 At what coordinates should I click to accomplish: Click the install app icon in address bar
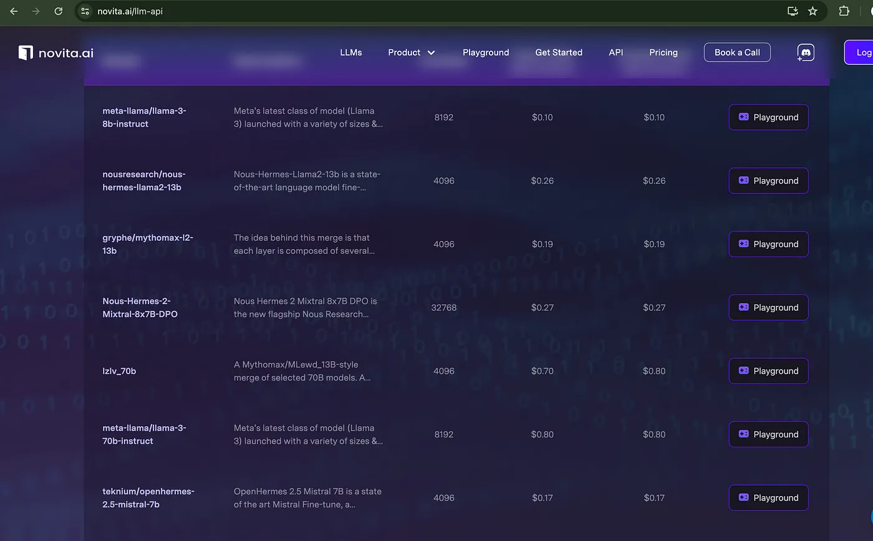(793, 11)
